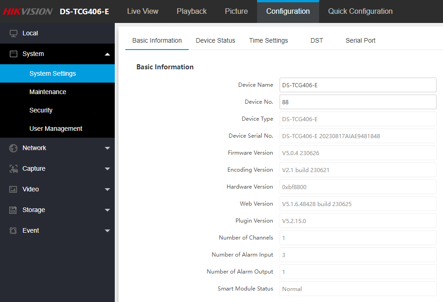443x302 pixels.
Task: Open the Time Settings tab
Action: [269, 40]
